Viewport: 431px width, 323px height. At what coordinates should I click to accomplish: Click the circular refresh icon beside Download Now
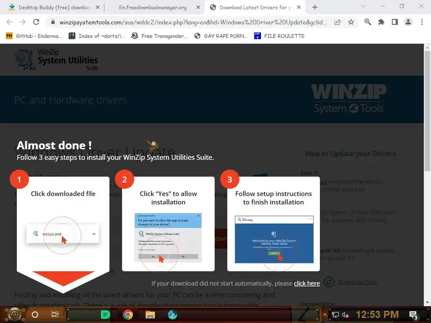point(329,282)
